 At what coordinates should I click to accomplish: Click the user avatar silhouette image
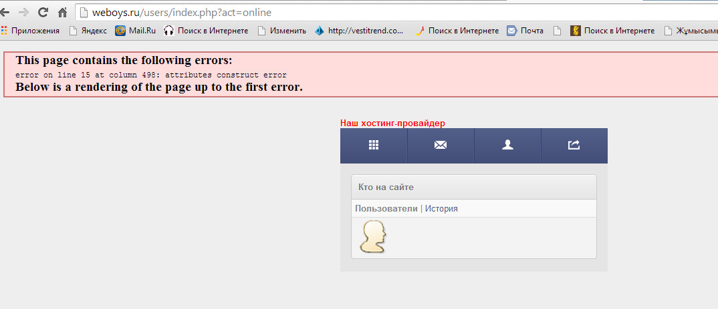click(x=373, y=236)
